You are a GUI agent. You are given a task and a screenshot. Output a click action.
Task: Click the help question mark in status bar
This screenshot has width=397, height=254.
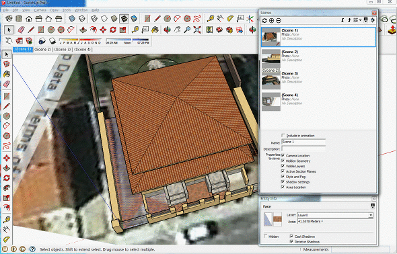(32, 249)
